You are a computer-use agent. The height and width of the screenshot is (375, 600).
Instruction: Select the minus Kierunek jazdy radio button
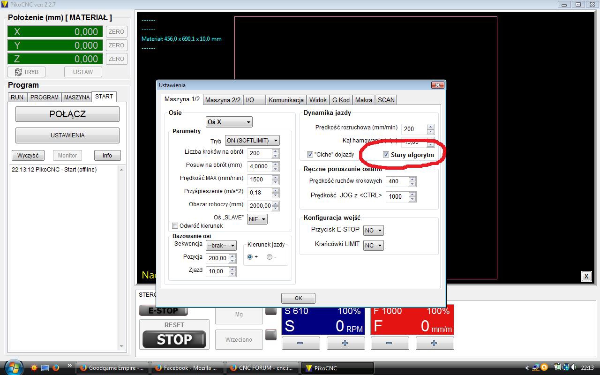(x=270, y=257)
